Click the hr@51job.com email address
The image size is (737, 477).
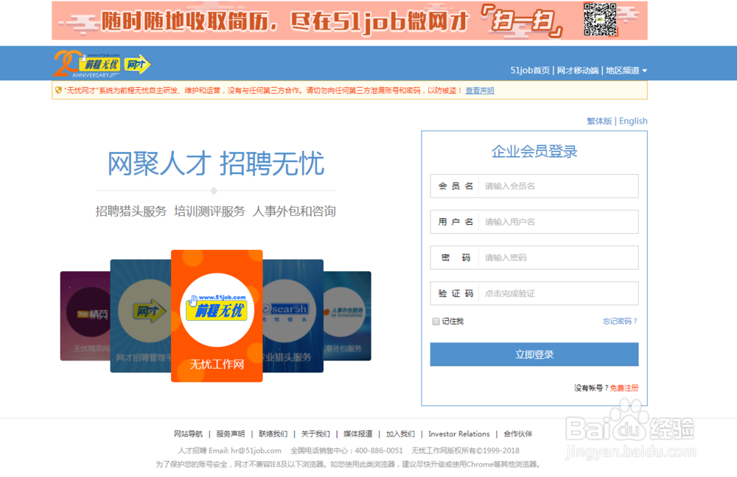(256, 450)
